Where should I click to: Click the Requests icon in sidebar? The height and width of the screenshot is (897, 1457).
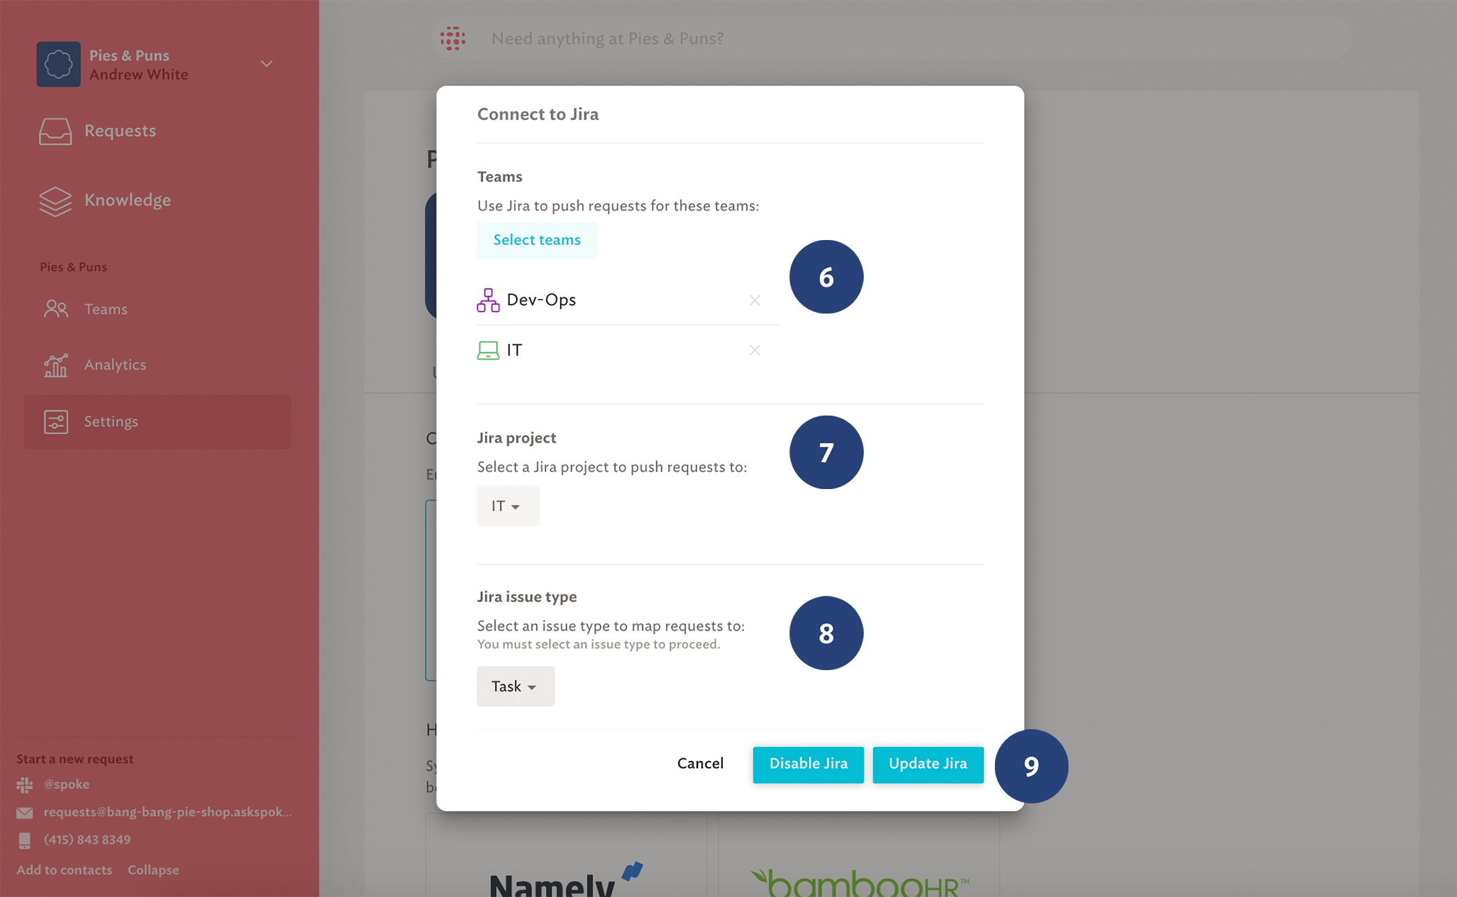(x=54, y=130)
